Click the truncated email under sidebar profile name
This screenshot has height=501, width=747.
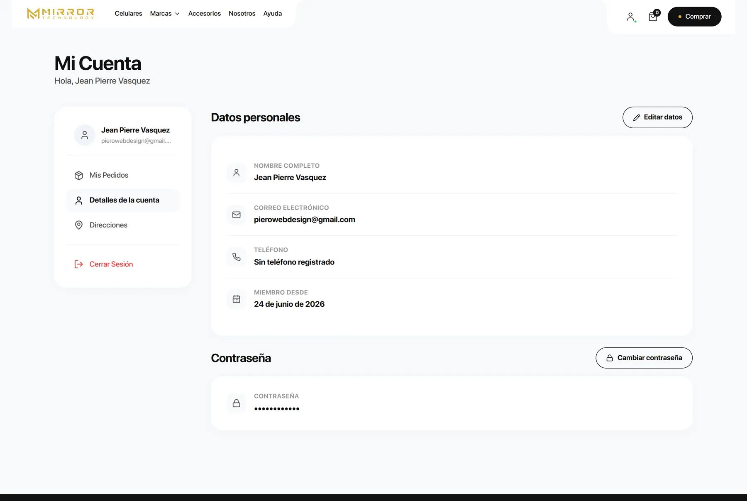tap(136, 141)
